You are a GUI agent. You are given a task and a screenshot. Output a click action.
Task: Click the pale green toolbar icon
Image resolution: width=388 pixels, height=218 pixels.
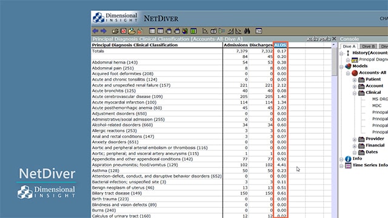[222, 31]
